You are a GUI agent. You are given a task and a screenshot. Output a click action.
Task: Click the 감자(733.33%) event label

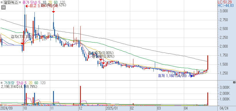click(x=22, y=37)
